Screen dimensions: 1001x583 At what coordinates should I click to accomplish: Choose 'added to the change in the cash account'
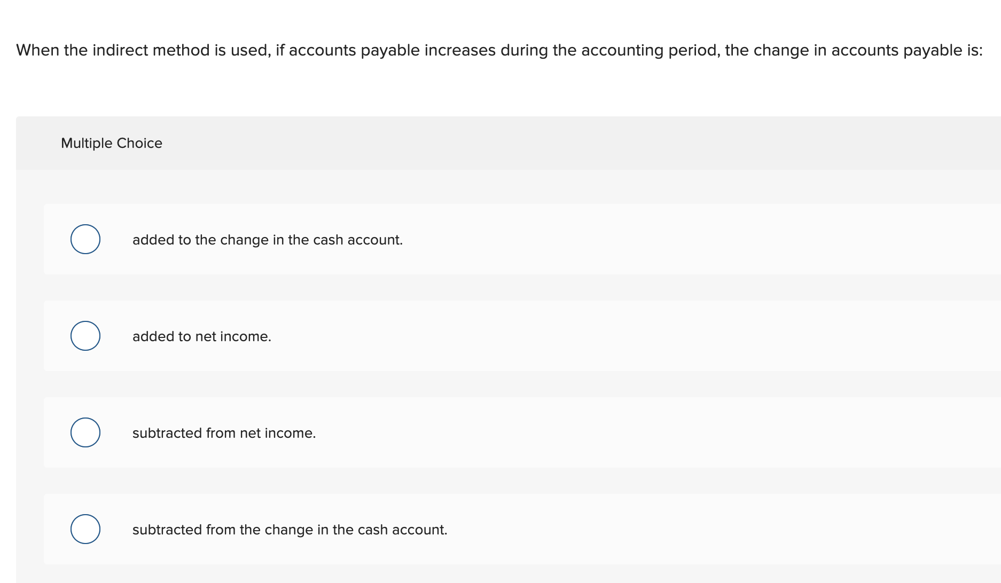[x=85, y=239]
